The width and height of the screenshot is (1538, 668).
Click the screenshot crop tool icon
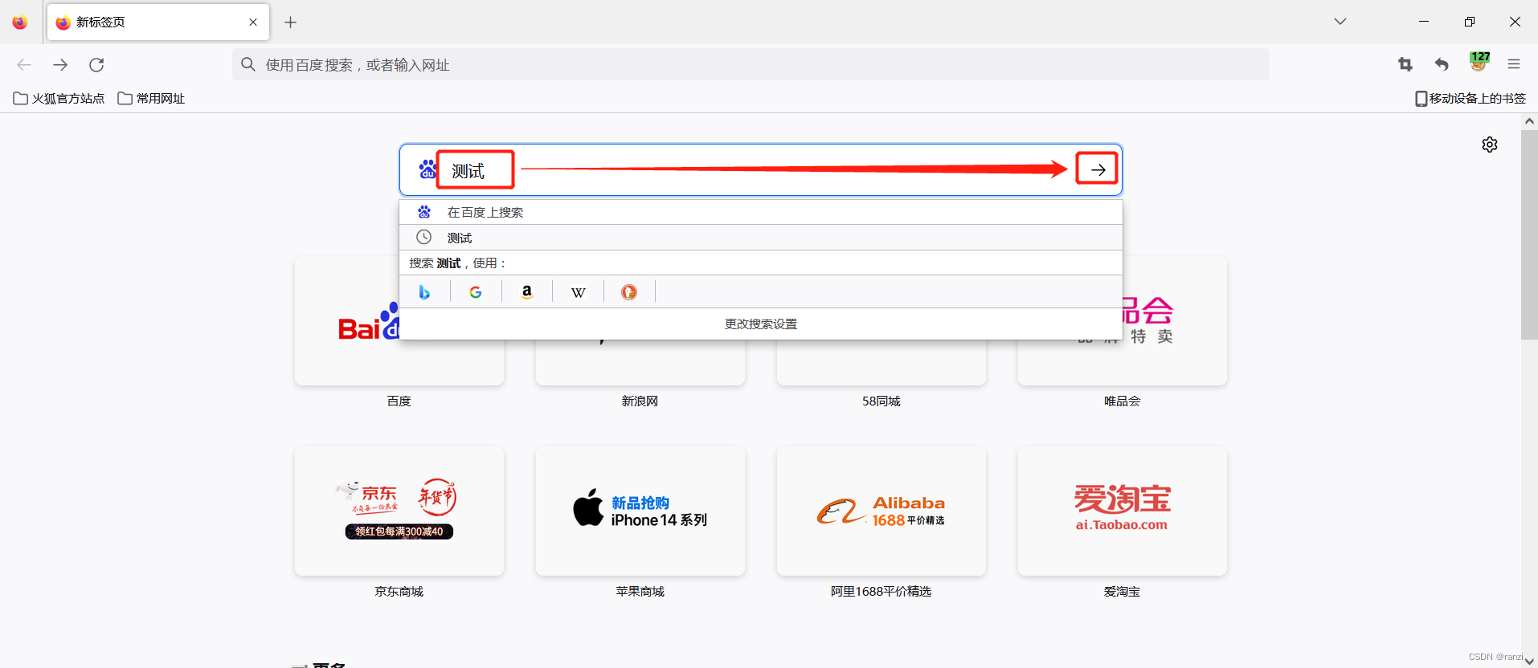coord(1405,64)
